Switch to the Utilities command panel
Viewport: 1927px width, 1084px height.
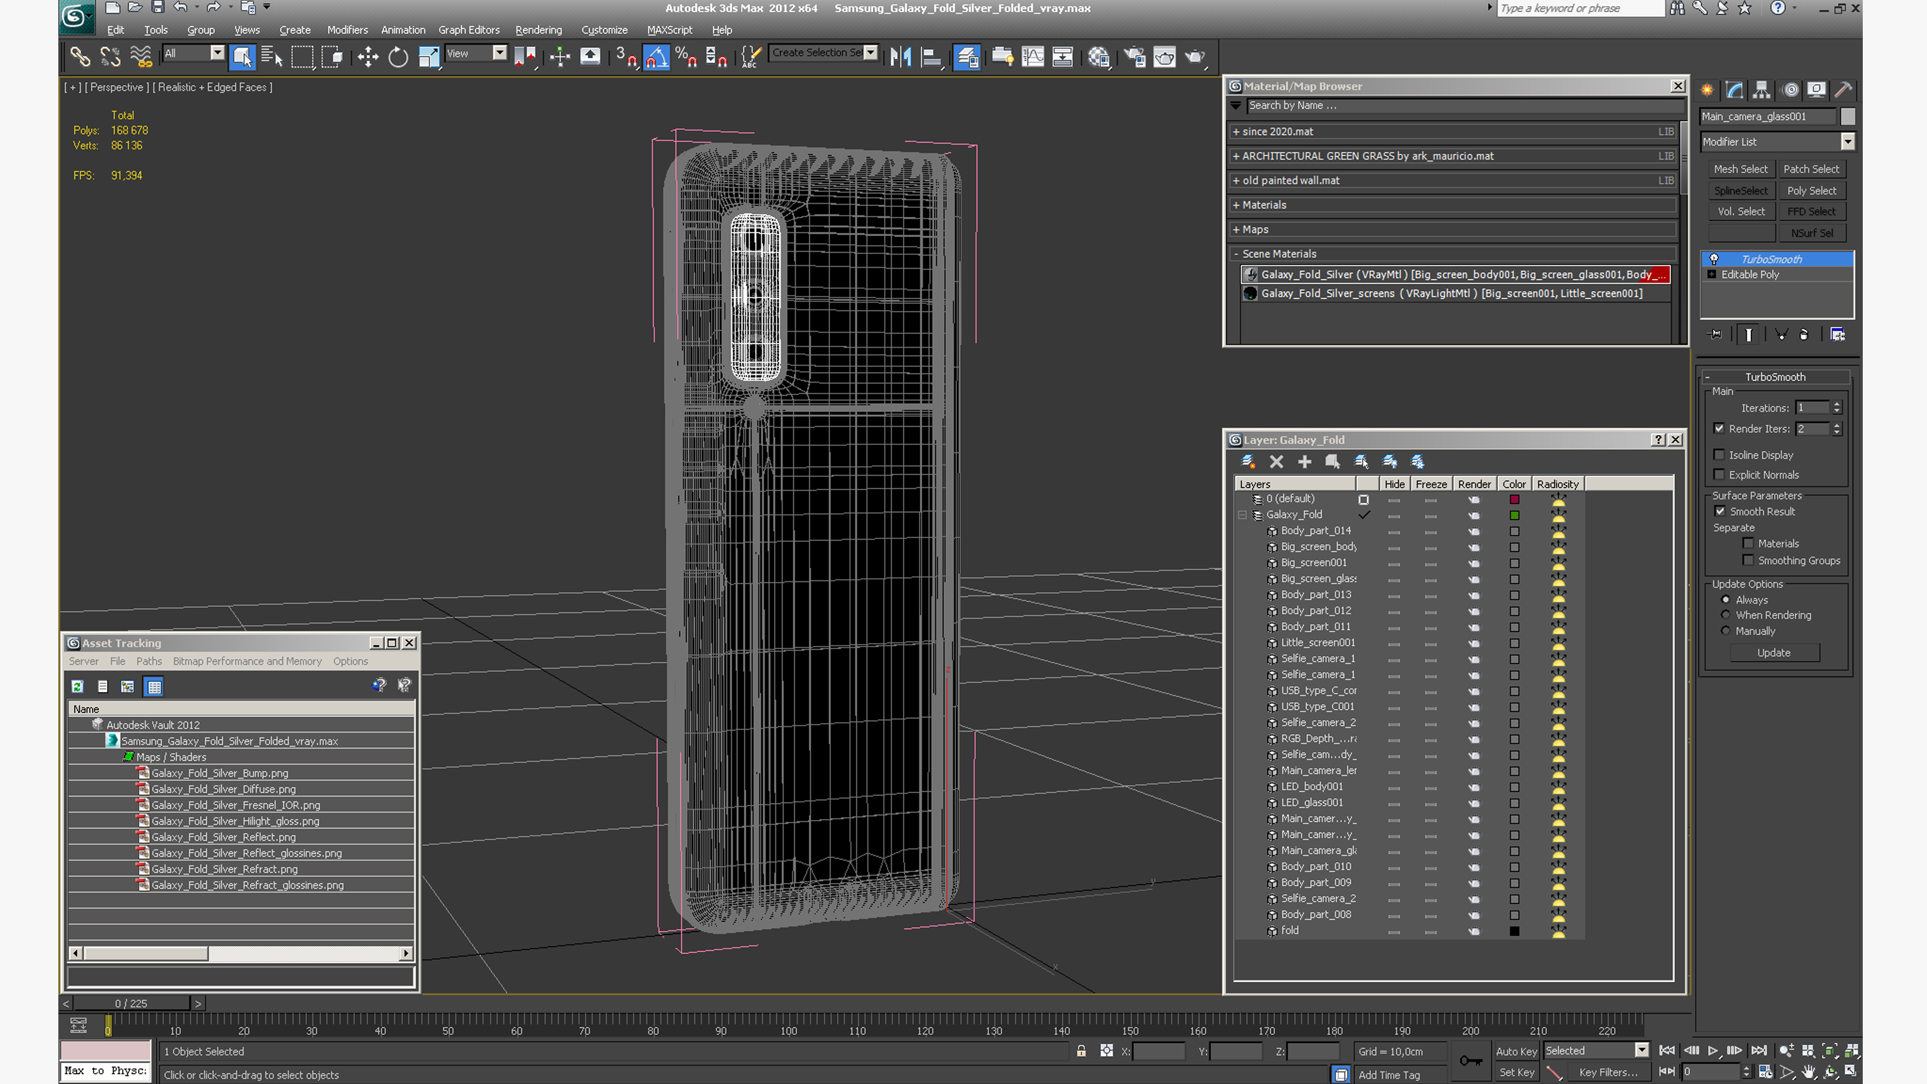(1843, 90)
